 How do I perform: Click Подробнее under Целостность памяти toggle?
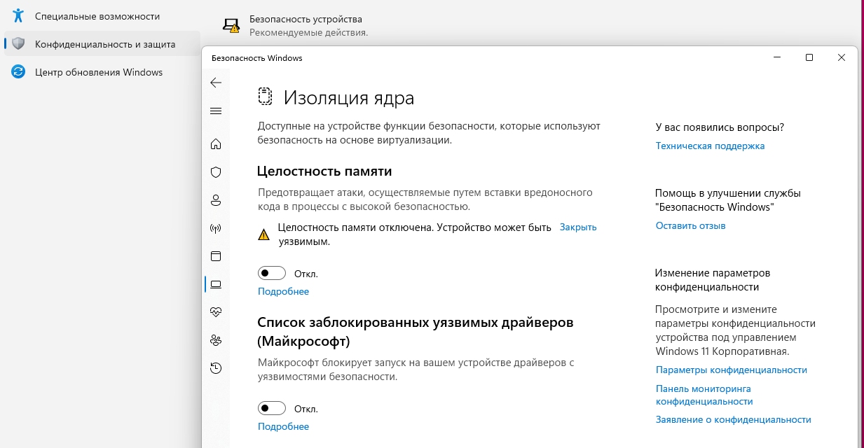click(283, 292)
